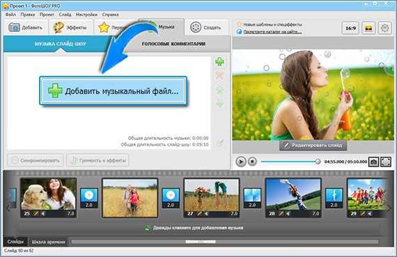Click the Редактировать слайд button
This screenshot has height=257, width=397.
click(x=313, y=146)
